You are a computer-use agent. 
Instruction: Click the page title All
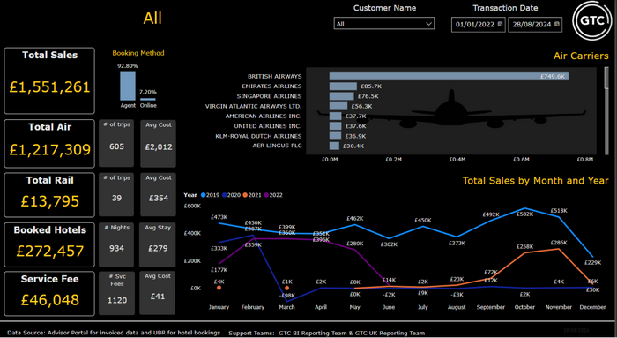152,19
